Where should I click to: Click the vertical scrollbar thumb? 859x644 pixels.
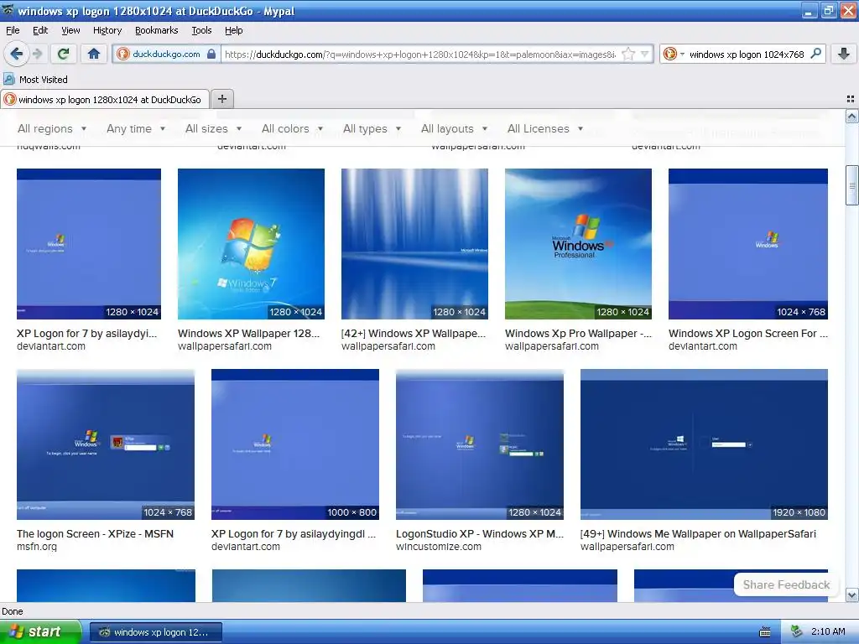(x=852, y=185)
